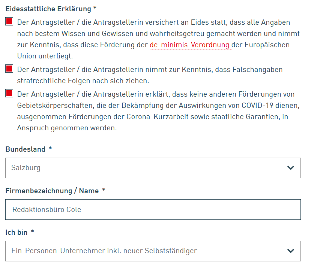Focus the Firmenbezeichnung field containing 'Redaktionsbüro Cole'
This screenshot has width=329, height=267.
pos(153,209)
